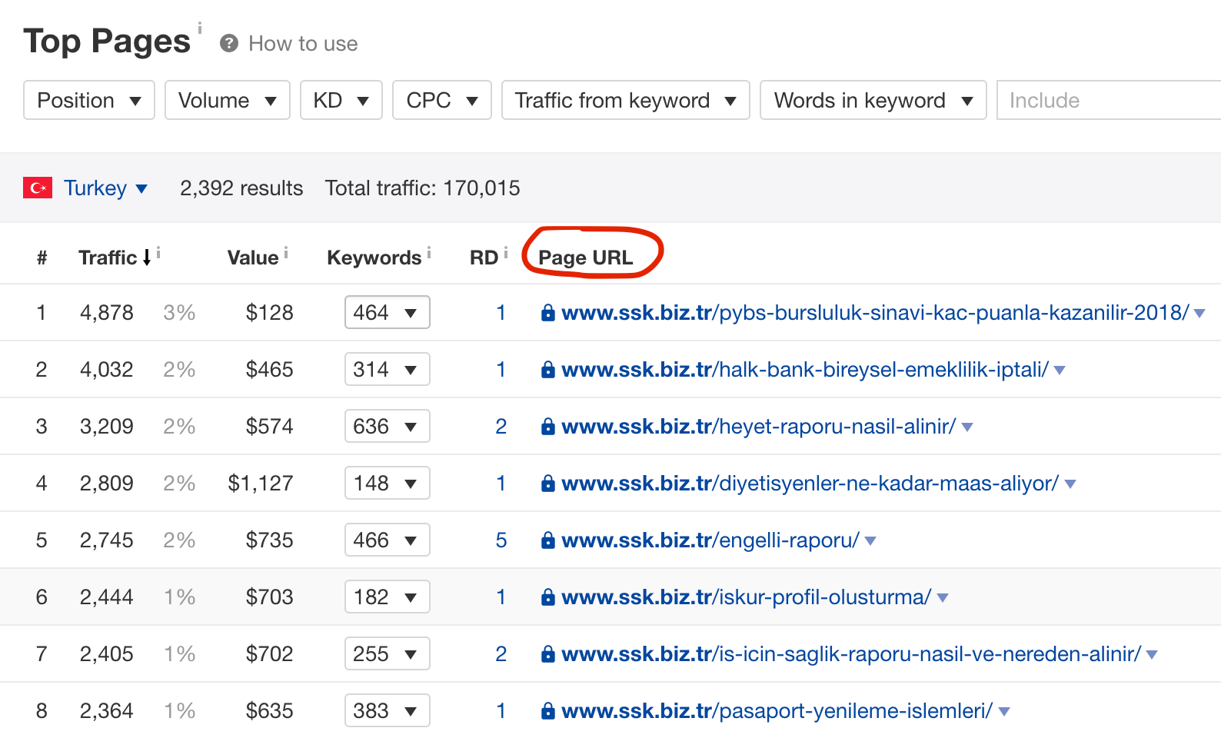
Task: Open the heyet-raporu-nasil-alinir page link
Action: click(759, 426)
